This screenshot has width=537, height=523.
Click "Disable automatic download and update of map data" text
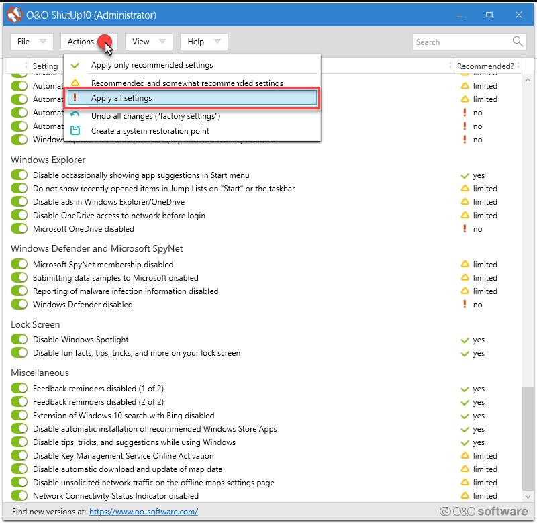point(128,469)
